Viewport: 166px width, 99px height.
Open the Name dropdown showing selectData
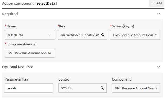[30, 35]
